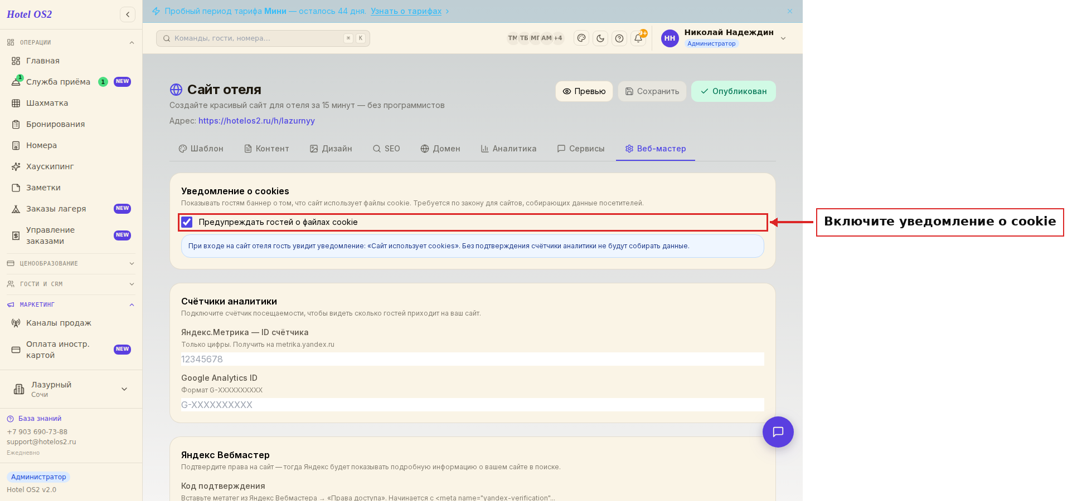Open the Лазурный hotel selector dropdown

coord(71,389)
